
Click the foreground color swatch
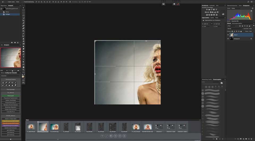[x=23, y=76]
